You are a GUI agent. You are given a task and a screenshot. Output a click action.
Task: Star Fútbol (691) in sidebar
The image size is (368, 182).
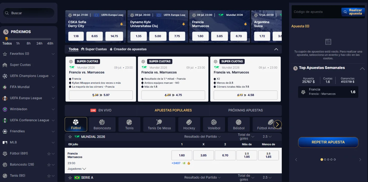(49, 154)
